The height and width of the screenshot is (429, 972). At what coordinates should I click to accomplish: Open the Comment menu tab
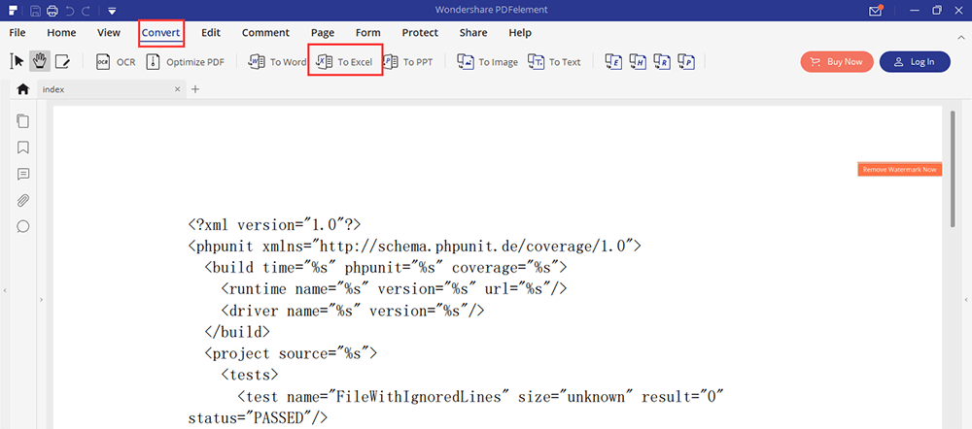pos(265,32)
